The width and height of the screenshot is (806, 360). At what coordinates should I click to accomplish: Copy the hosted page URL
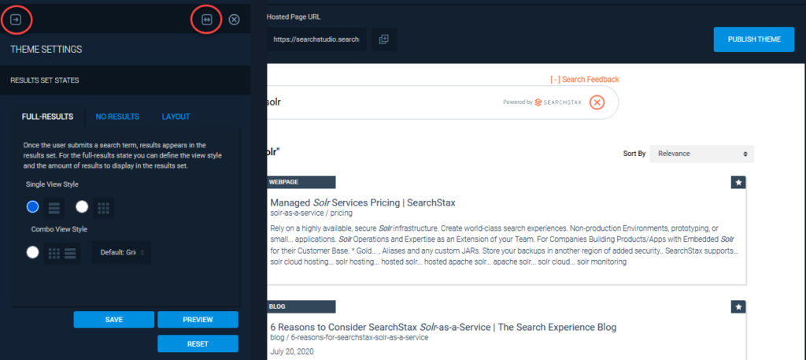[x=384, y=39]
